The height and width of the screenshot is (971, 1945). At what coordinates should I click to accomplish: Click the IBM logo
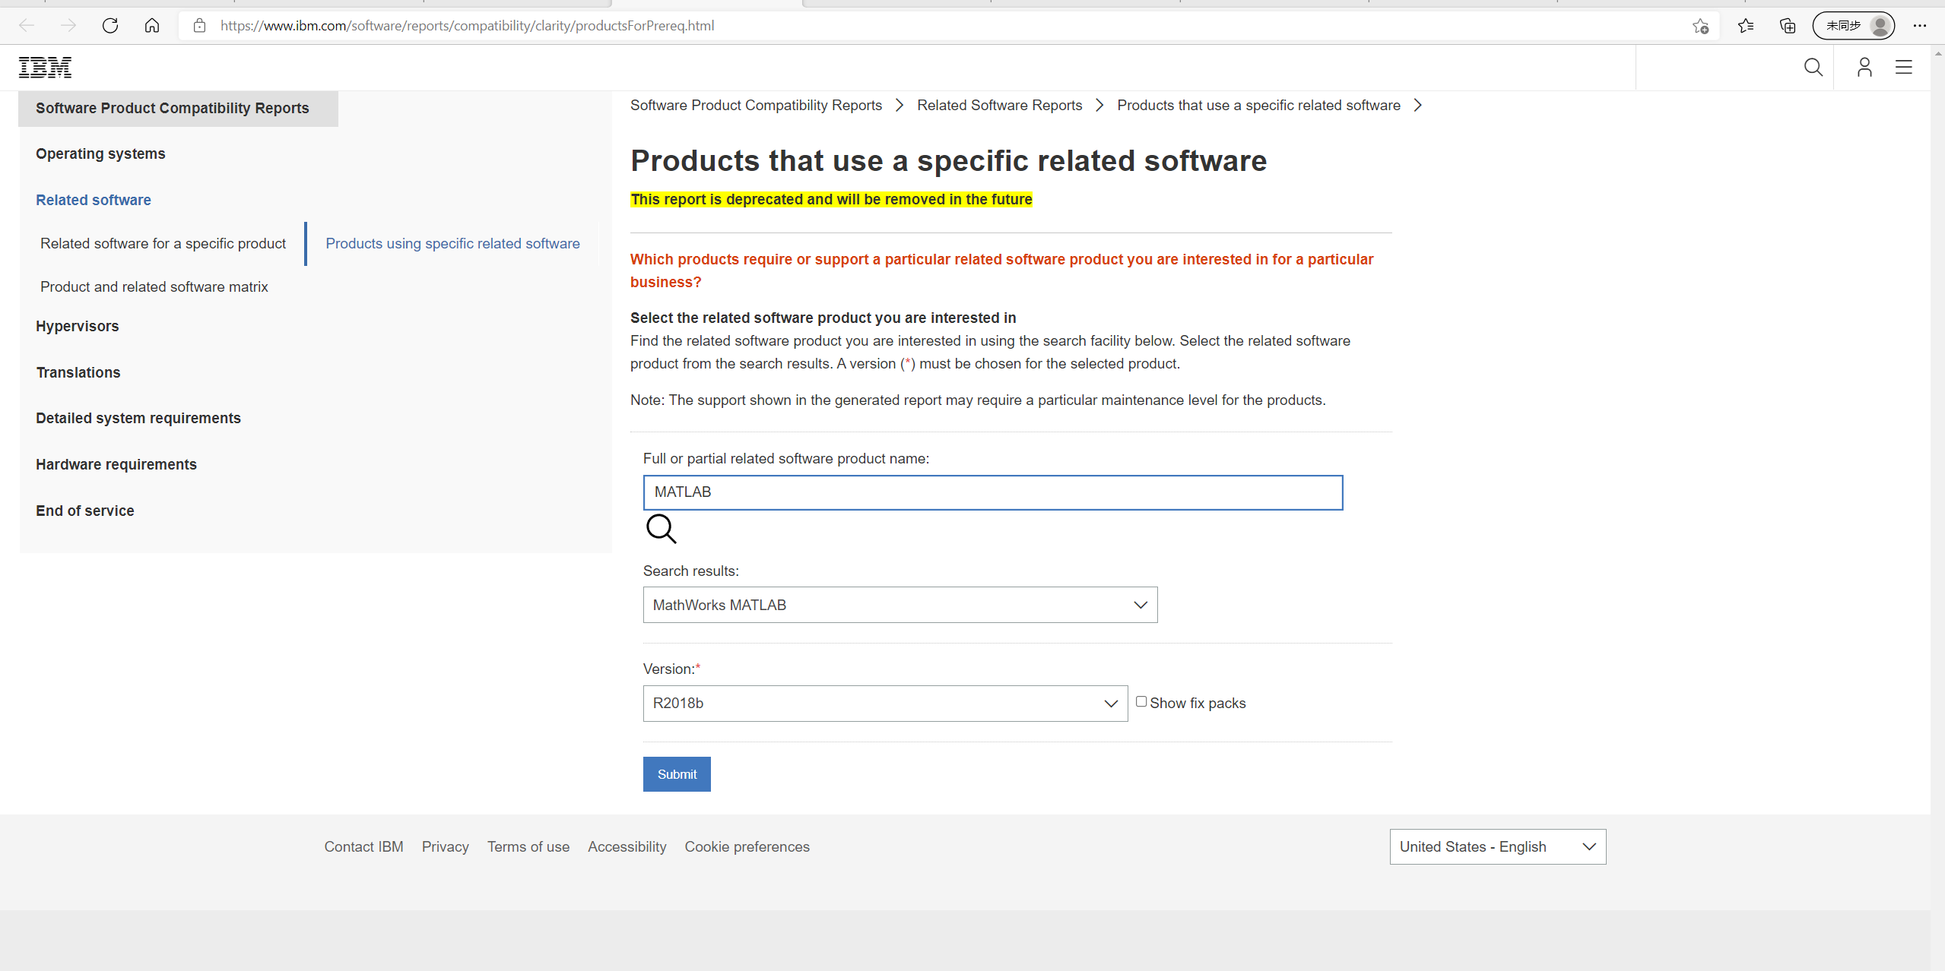(45, 68)
